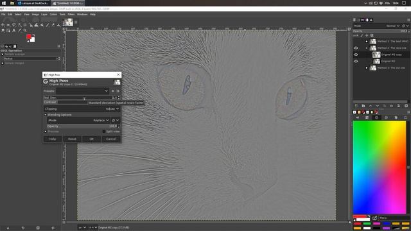
Task: Click the red foreground color swatch
Action: [29, 37]
